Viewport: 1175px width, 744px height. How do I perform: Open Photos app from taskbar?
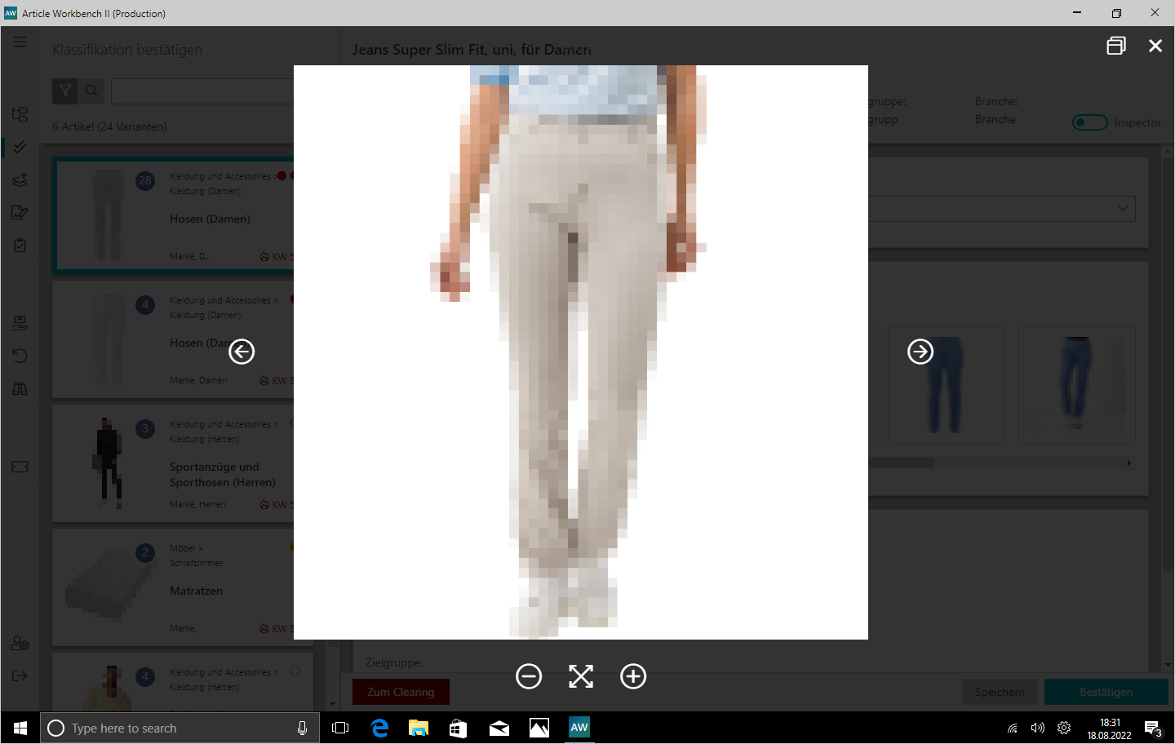click(x=539, y=728)
